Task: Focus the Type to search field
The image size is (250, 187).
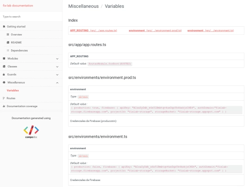Action: tap(31, 17)
